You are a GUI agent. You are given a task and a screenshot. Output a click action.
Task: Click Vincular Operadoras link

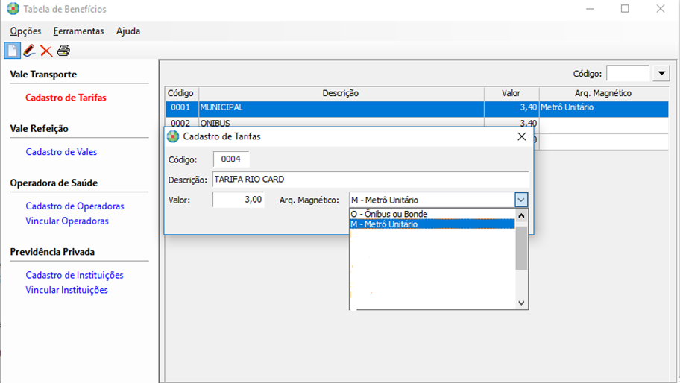67,221
